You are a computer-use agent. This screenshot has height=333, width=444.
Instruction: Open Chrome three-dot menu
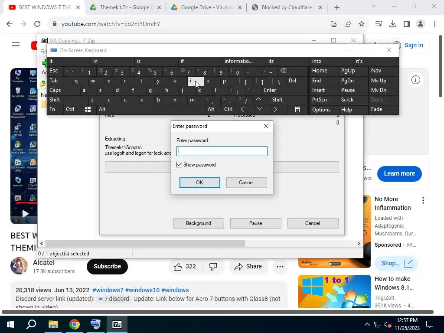tap(434, 24)
